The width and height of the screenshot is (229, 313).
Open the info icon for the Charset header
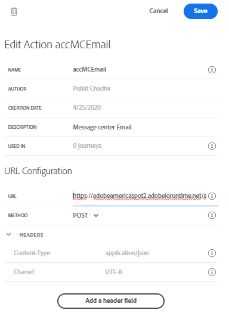point(212,272)
